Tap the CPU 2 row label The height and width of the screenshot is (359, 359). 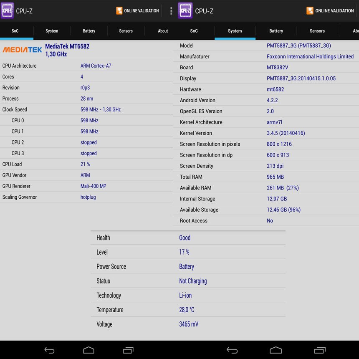pos(18,142)
